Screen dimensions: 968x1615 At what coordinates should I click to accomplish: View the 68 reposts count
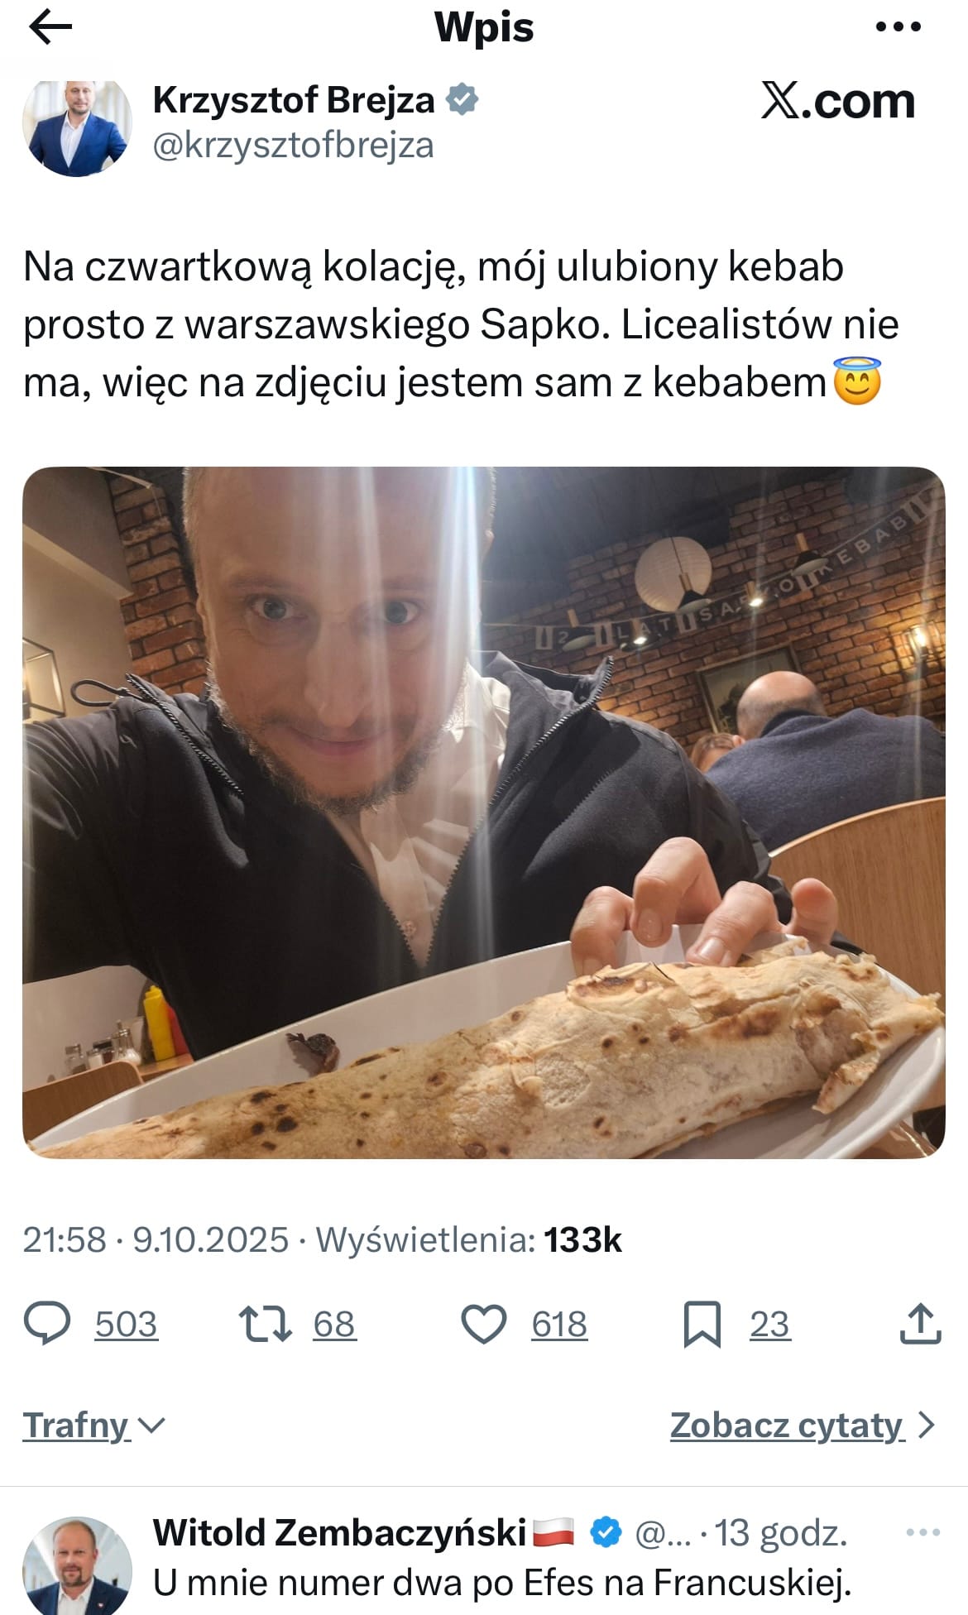click(x=334, y=1325)
